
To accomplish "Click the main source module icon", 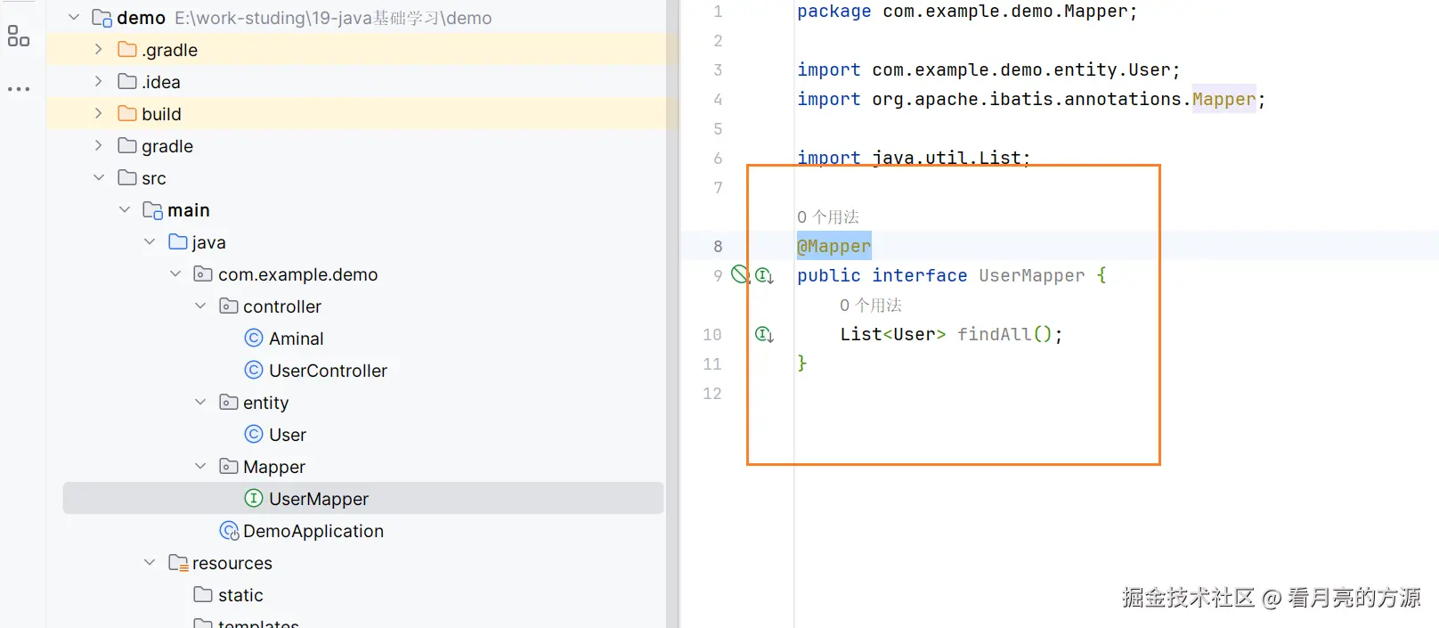I will click(x=152, y=210).
